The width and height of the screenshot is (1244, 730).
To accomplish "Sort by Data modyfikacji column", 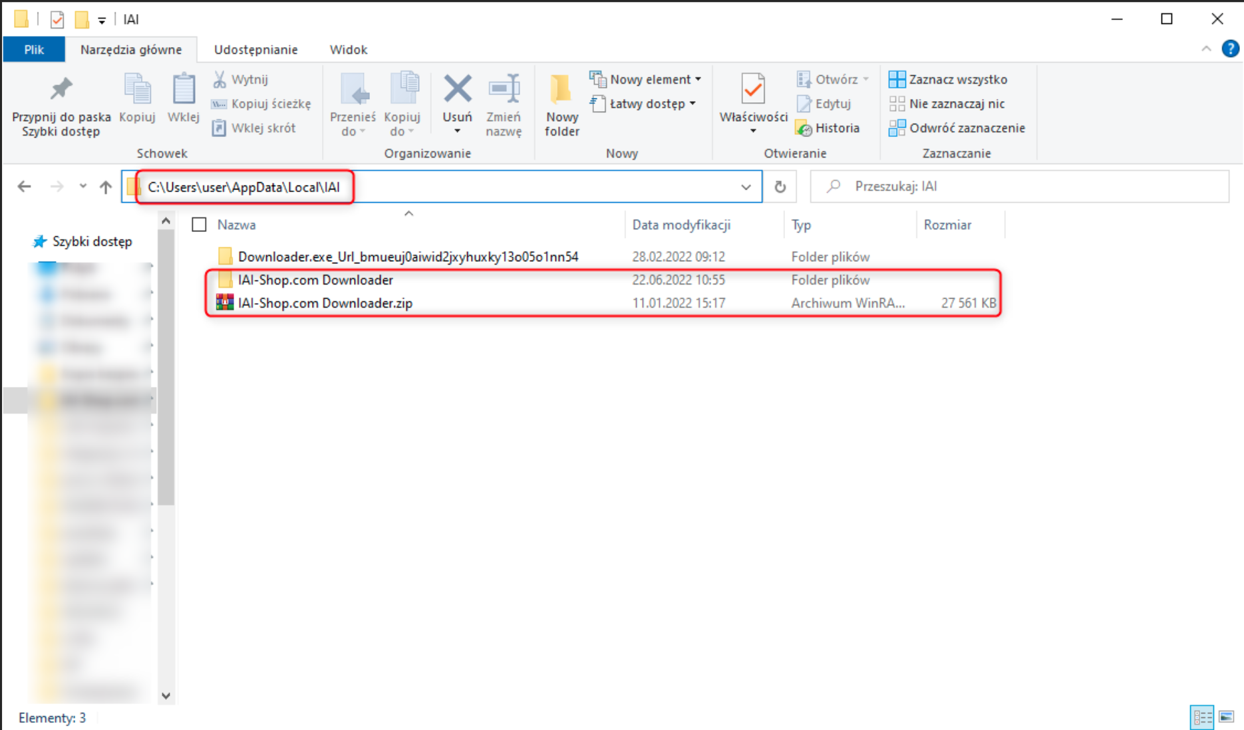I will pyautogui.click(x=681, y=225).
